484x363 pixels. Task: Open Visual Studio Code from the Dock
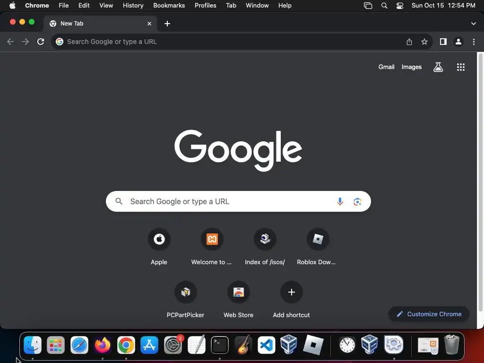click(267, 345)
